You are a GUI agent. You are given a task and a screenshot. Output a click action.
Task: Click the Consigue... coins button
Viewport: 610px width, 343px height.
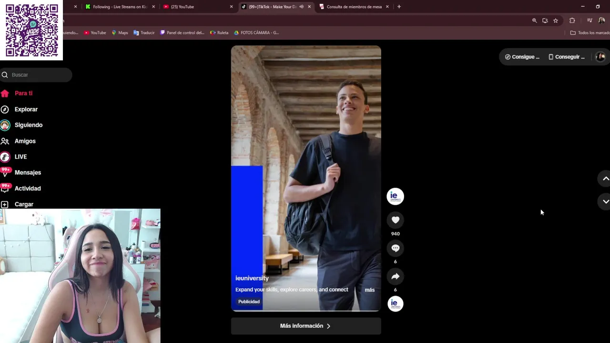click(522, 57)
